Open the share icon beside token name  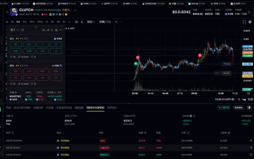pyautogui.click(x=75, y=10)
